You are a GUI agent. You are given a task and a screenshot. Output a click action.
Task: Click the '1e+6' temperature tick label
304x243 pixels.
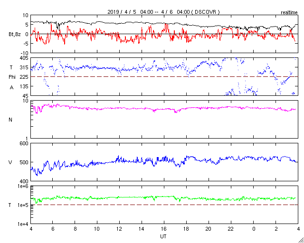pos(23,186)
